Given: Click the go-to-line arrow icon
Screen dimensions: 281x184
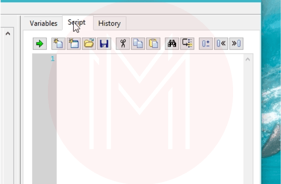Looking at the screenshot, I should (x=187, y=44).
